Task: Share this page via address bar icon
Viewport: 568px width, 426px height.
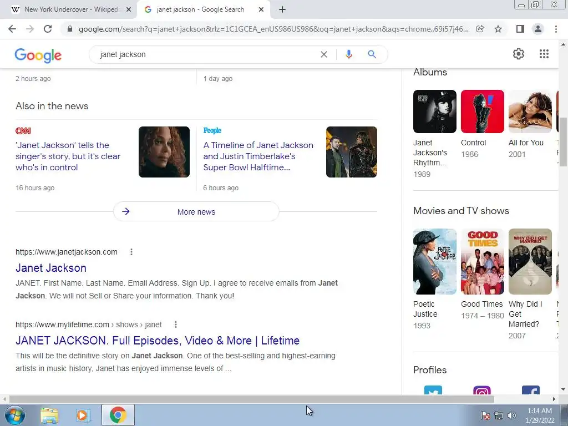Action: click(x=480, y=29)
